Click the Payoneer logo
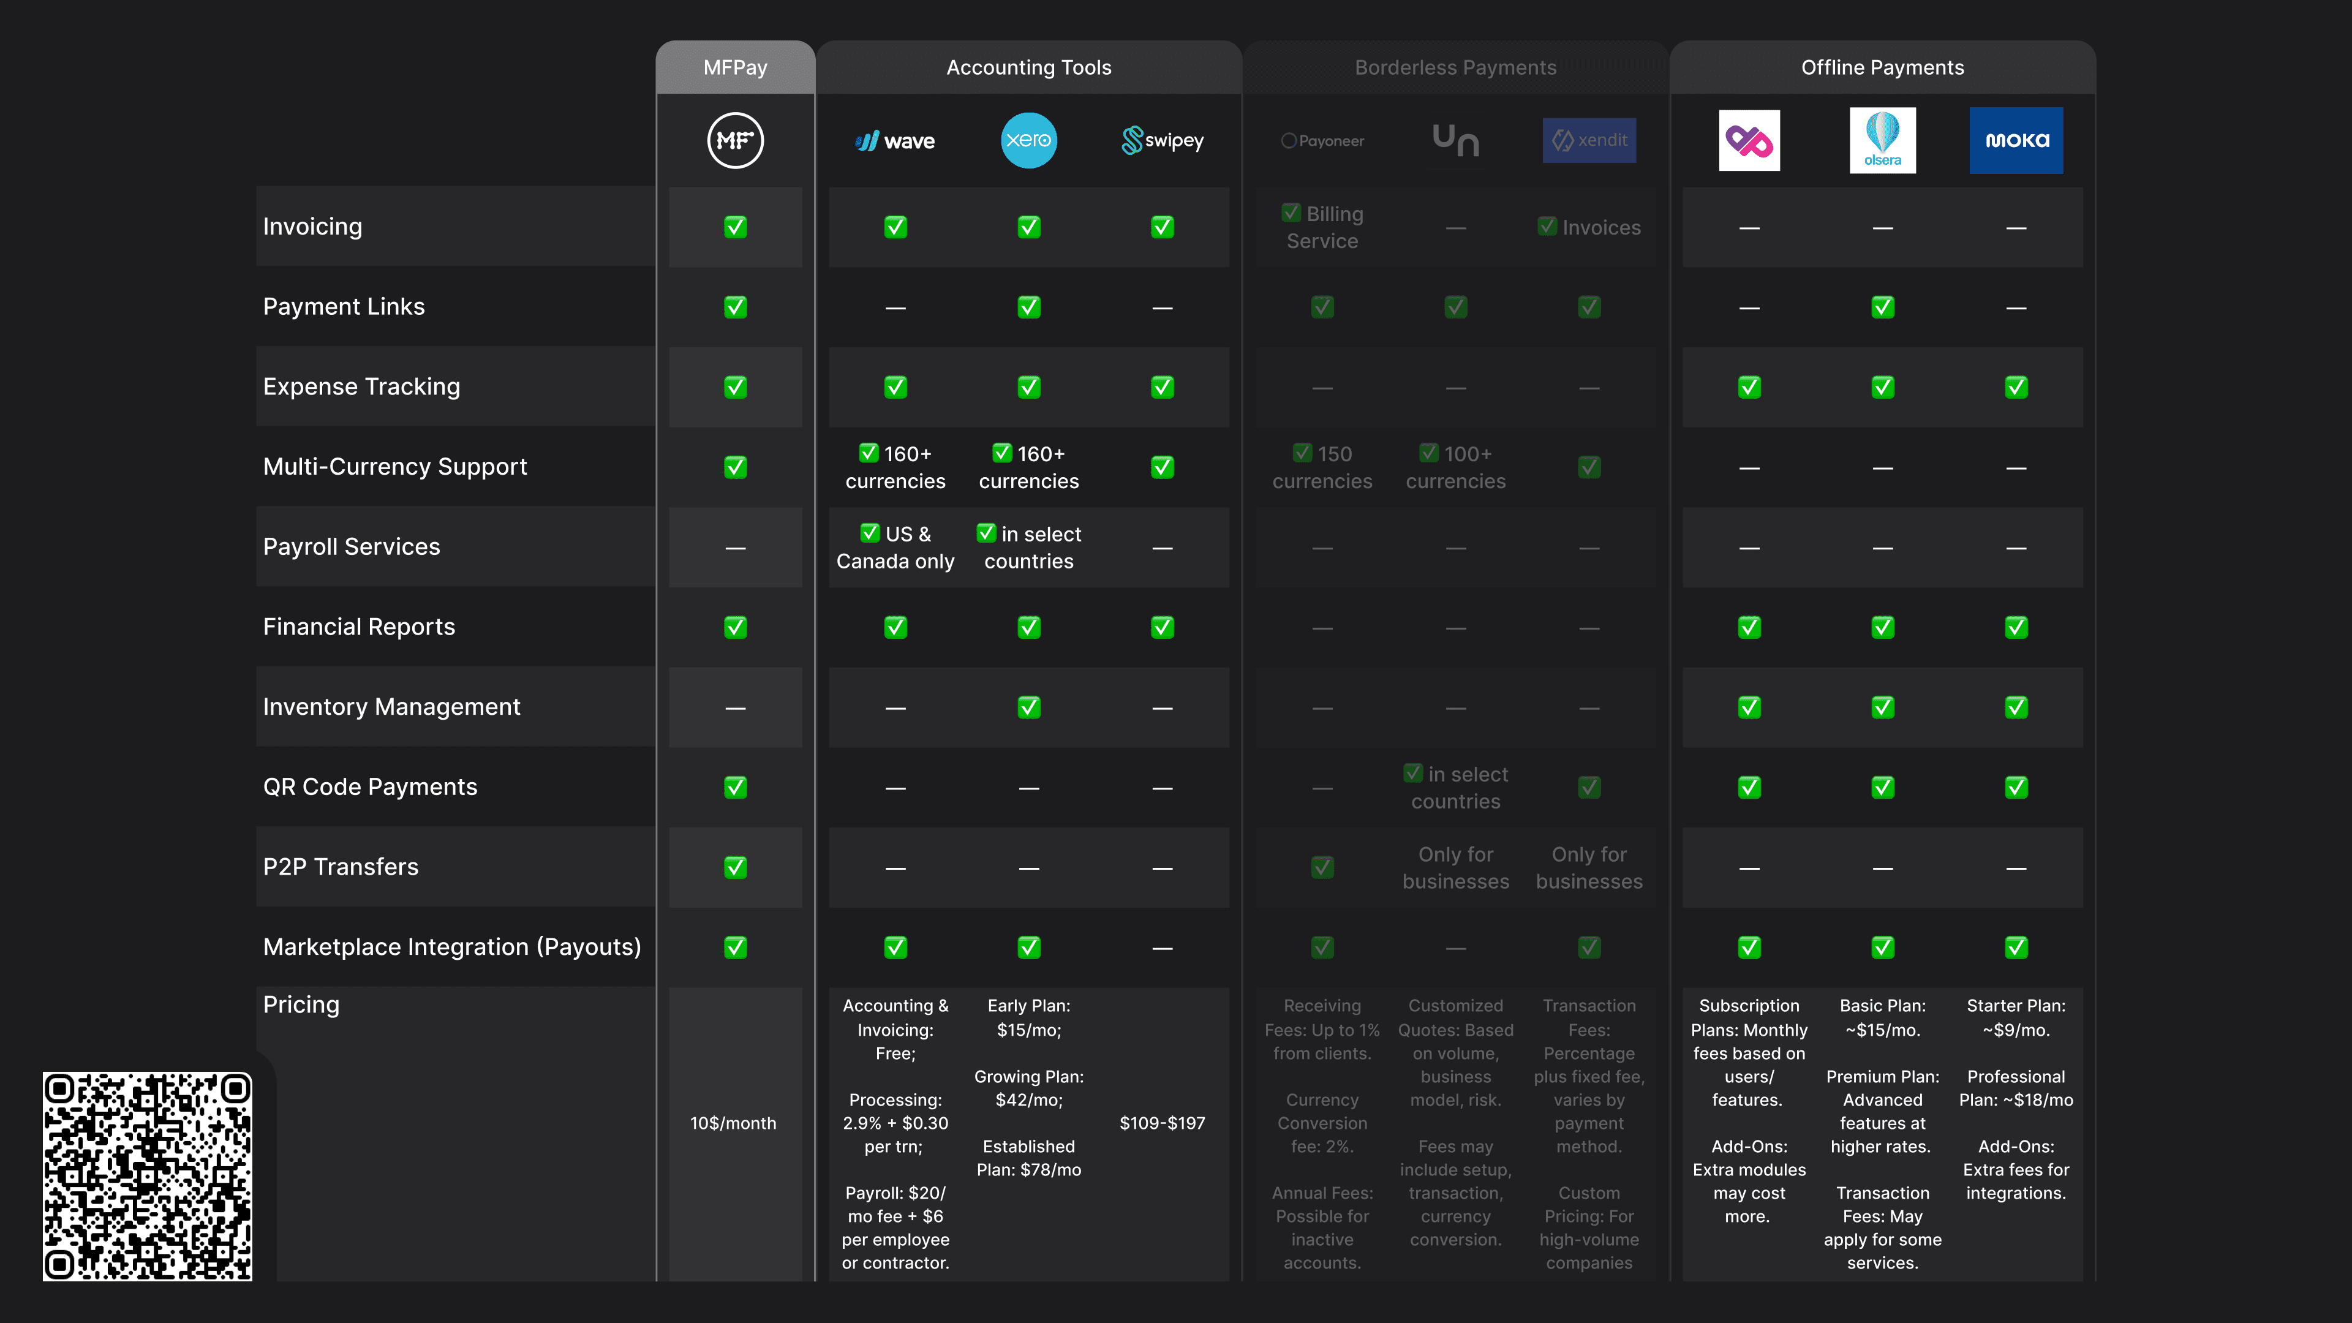This screenshot has width=2352, height=1323. tap(1322, 141)
